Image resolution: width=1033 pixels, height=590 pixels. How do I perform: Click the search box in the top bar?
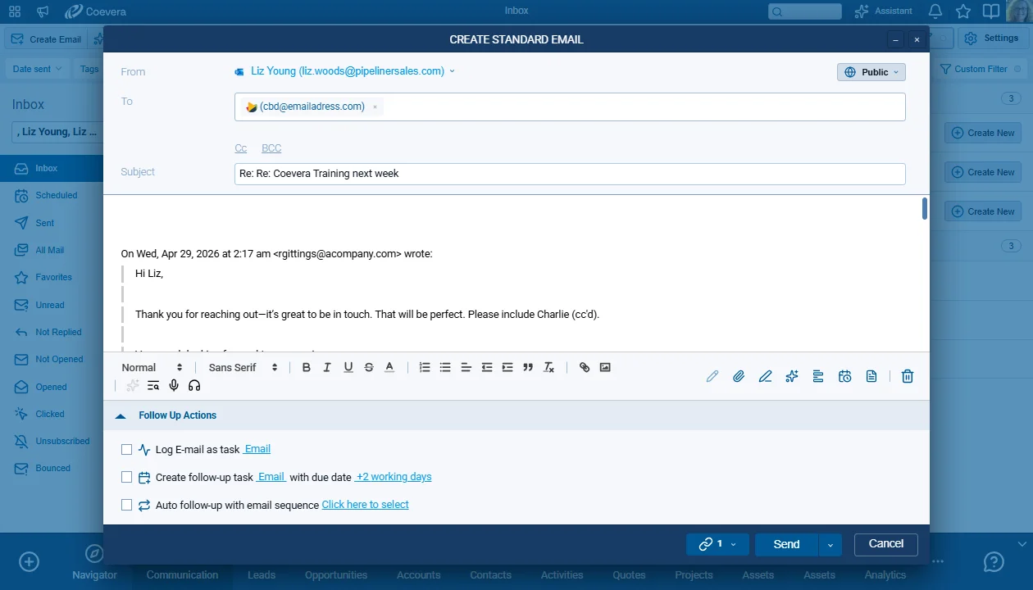[x=805, y=11]
